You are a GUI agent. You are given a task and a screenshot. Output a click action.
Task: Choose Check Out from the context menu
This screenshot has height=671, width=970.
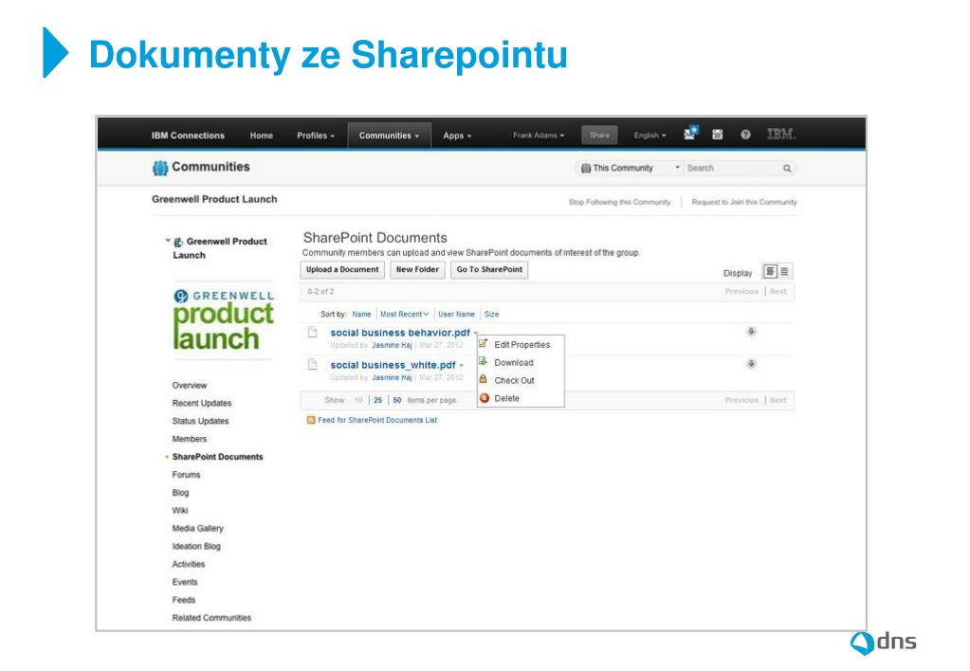tap(514, 380)
